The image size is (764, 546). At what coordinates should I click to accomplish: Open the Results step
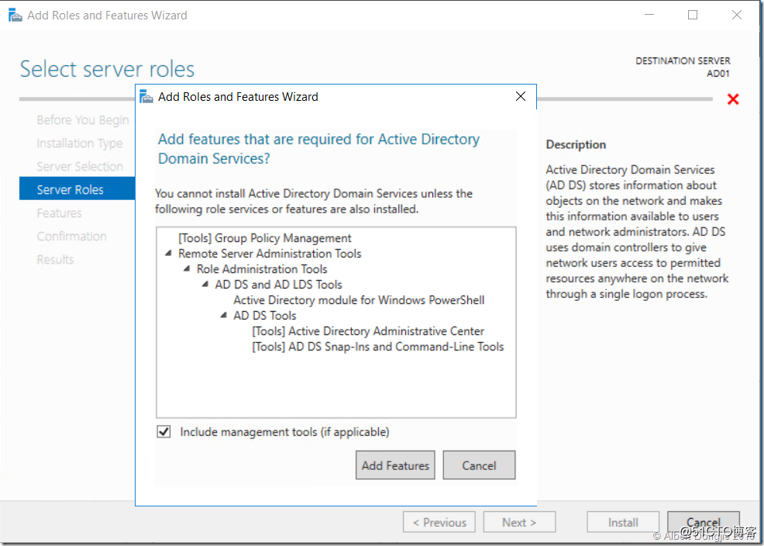[56, 259]
